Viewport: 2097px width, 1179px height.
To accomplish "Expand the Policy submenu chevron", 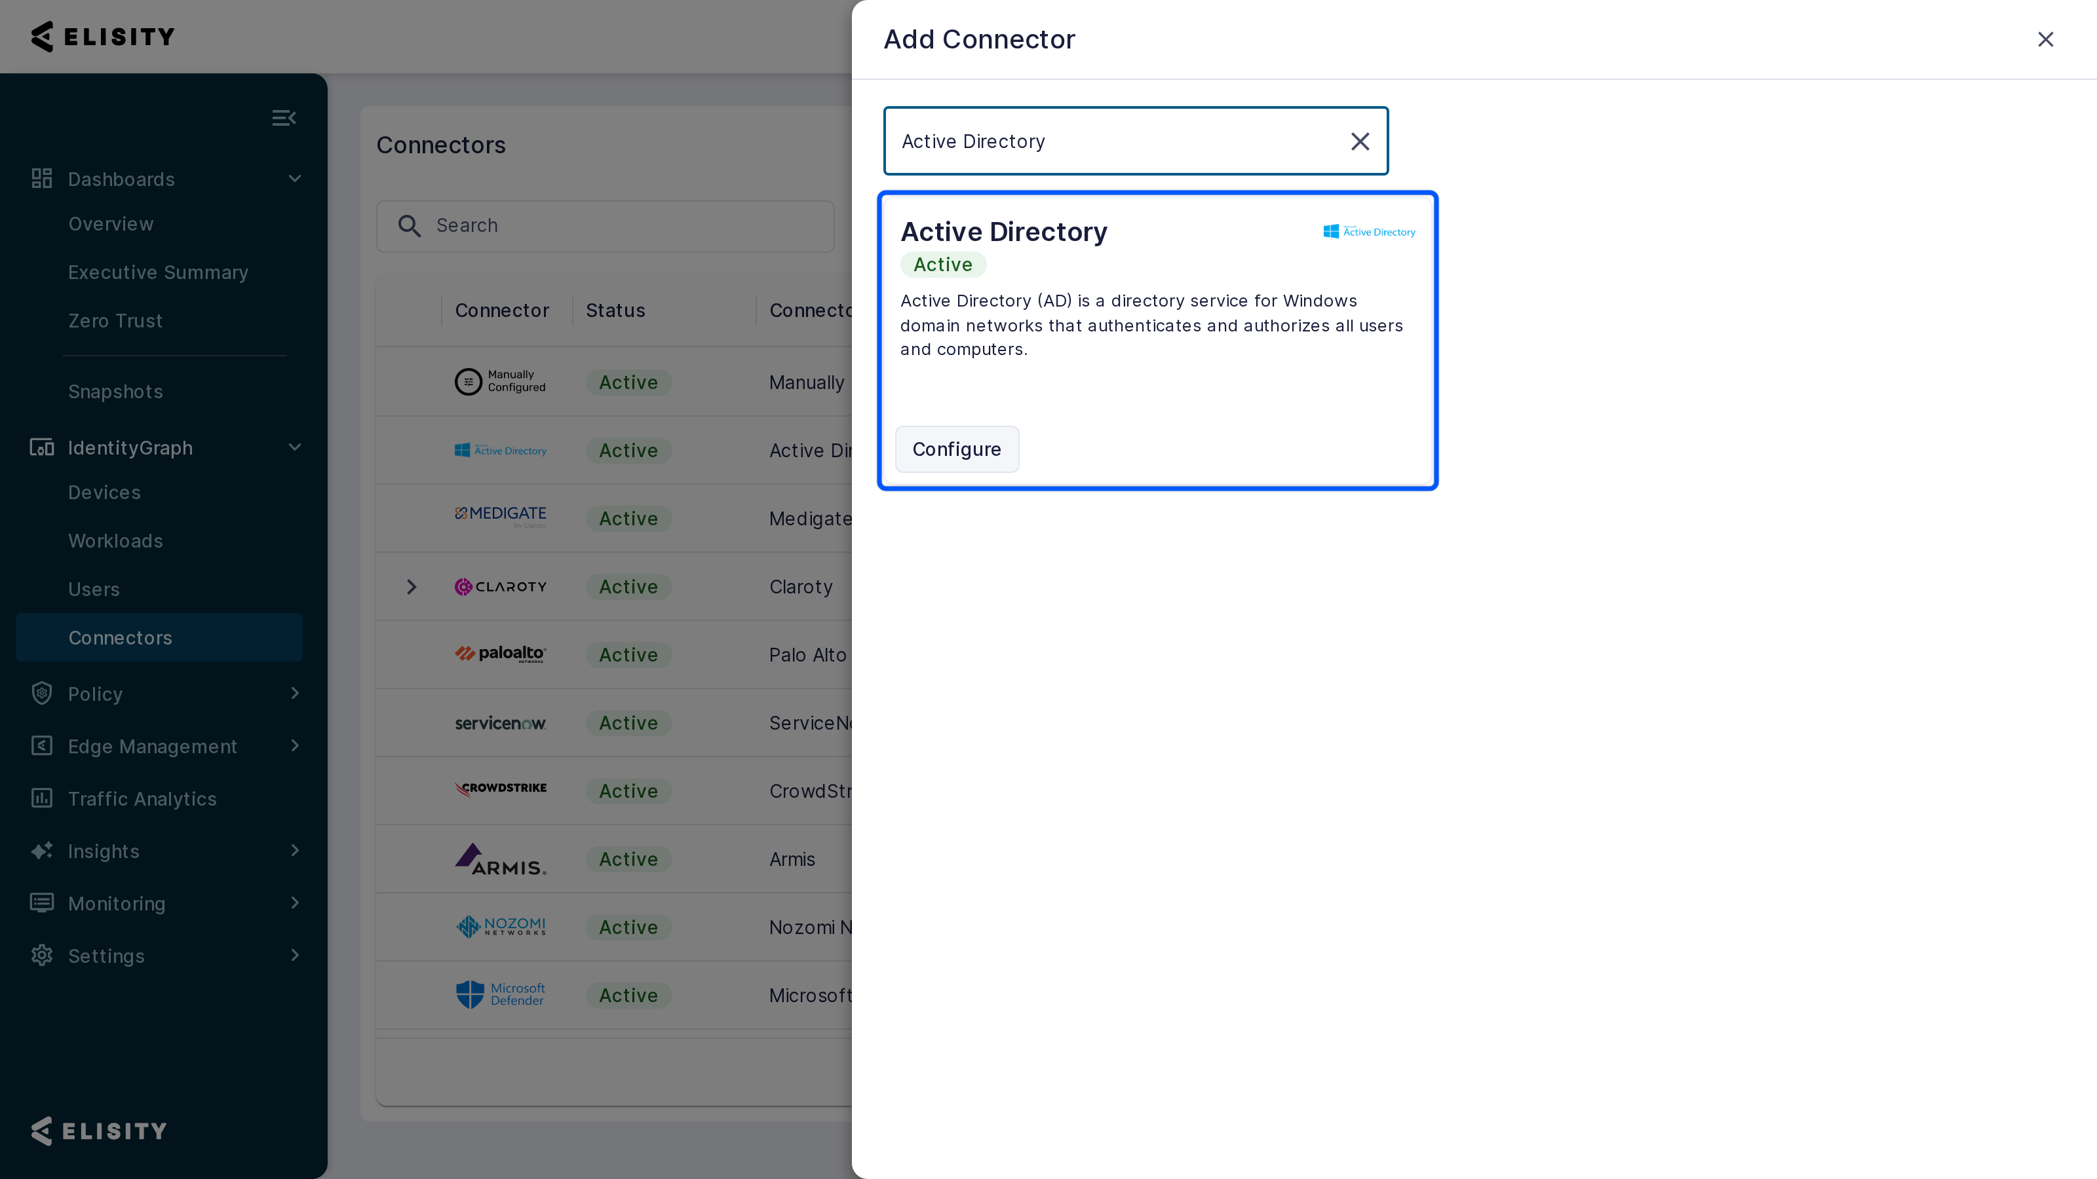I will (x=295, y=693).
